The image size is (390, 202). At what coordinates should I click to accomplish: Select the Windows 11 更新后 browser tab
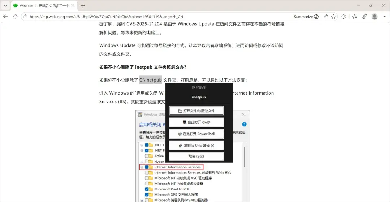click(44, 5)
